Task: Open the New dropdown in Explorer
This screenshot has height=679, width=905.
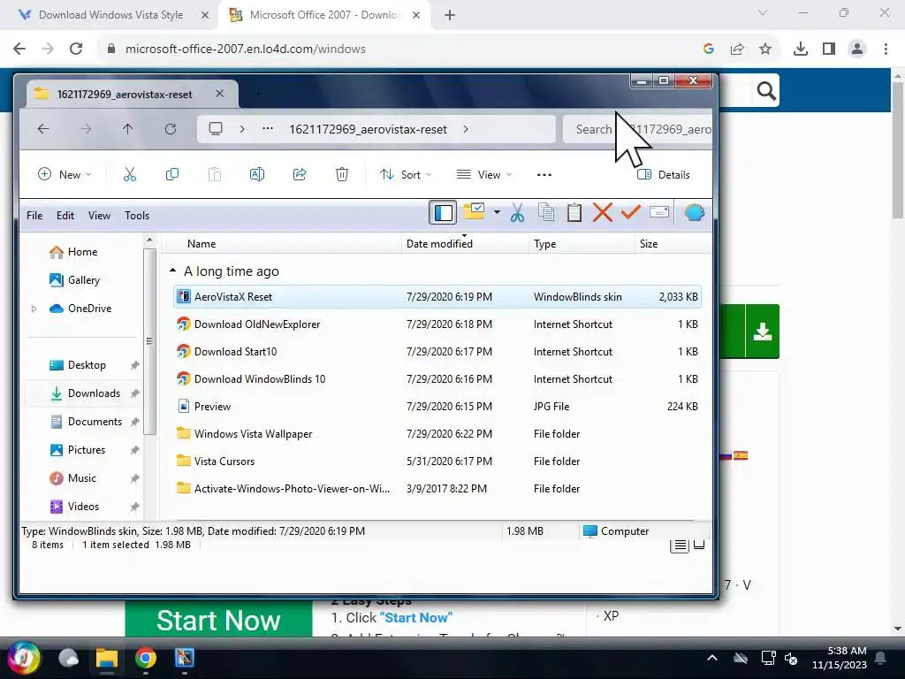Action: [64, 174]
